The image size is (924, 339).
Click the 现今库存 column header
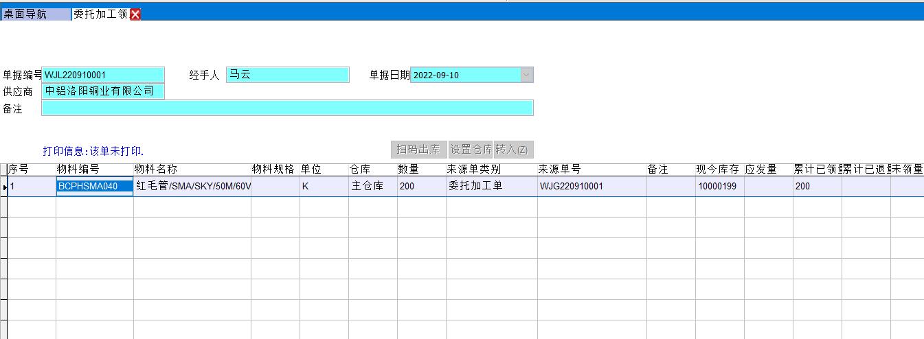(719, 169)
